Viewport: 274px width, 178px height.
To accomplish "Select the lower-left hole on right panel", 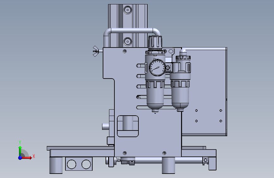I will click(196, 121).
